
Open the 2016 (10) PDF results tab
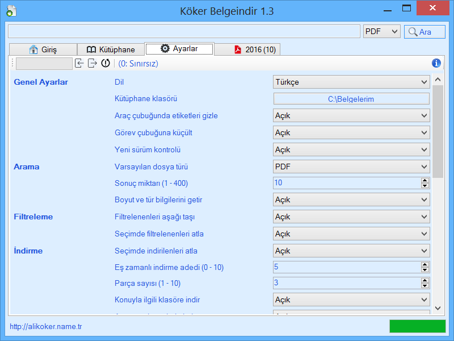tap(247, 49)
